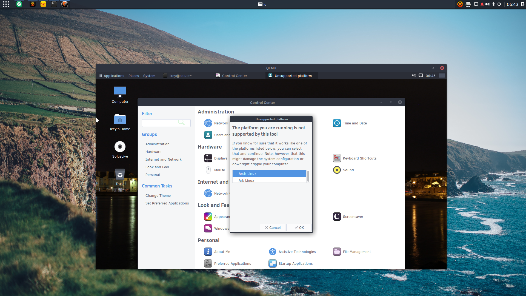Open Preferred Applications icon

(x=208, y=263)
